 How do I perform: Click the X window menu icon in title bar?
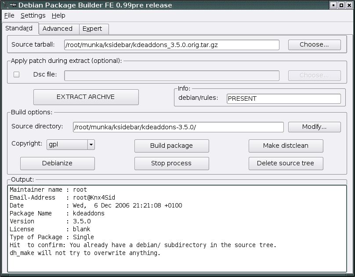pyautogui.click(x=5, y=5)
